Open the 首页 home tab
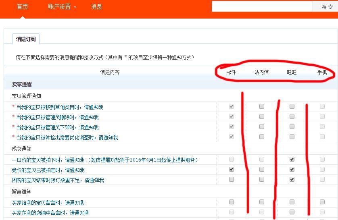This screenshot has height=220, width=338. [22, 7]
